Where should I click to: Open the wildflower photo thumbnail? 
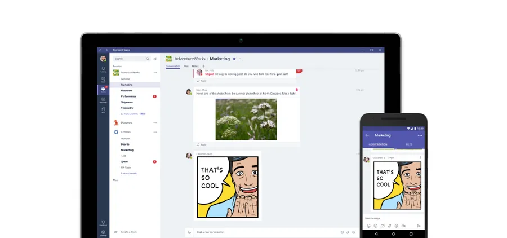246,119
